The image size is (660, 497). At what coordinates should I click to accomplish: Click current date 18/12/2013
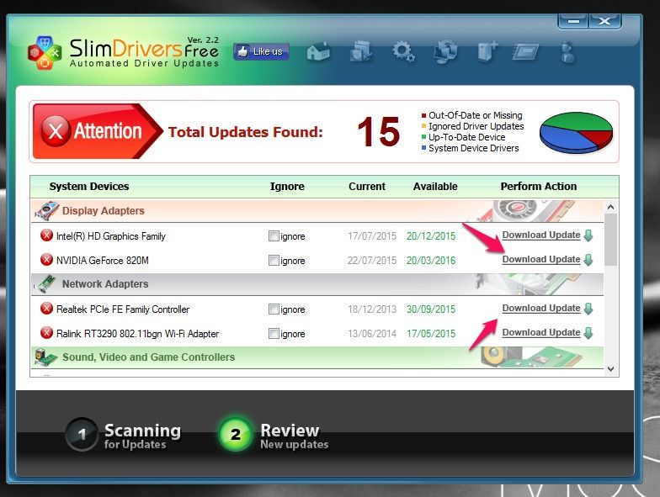point(372,309)
